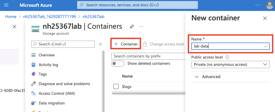Open the Public access level dropdown
275x112 pixels.
point(230,64)
